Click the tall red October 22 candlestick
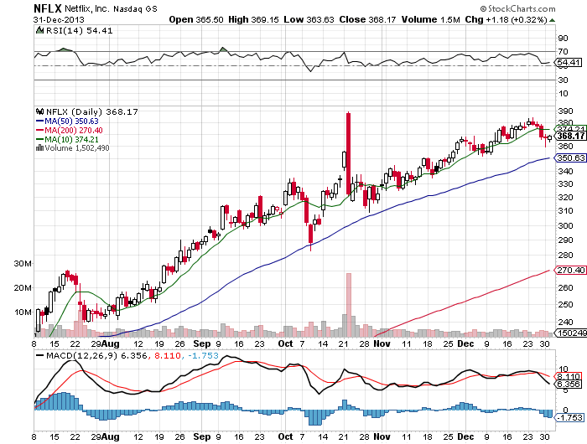Image resolution: width=587 pixels, height=444 pixels. coord(349,153)
